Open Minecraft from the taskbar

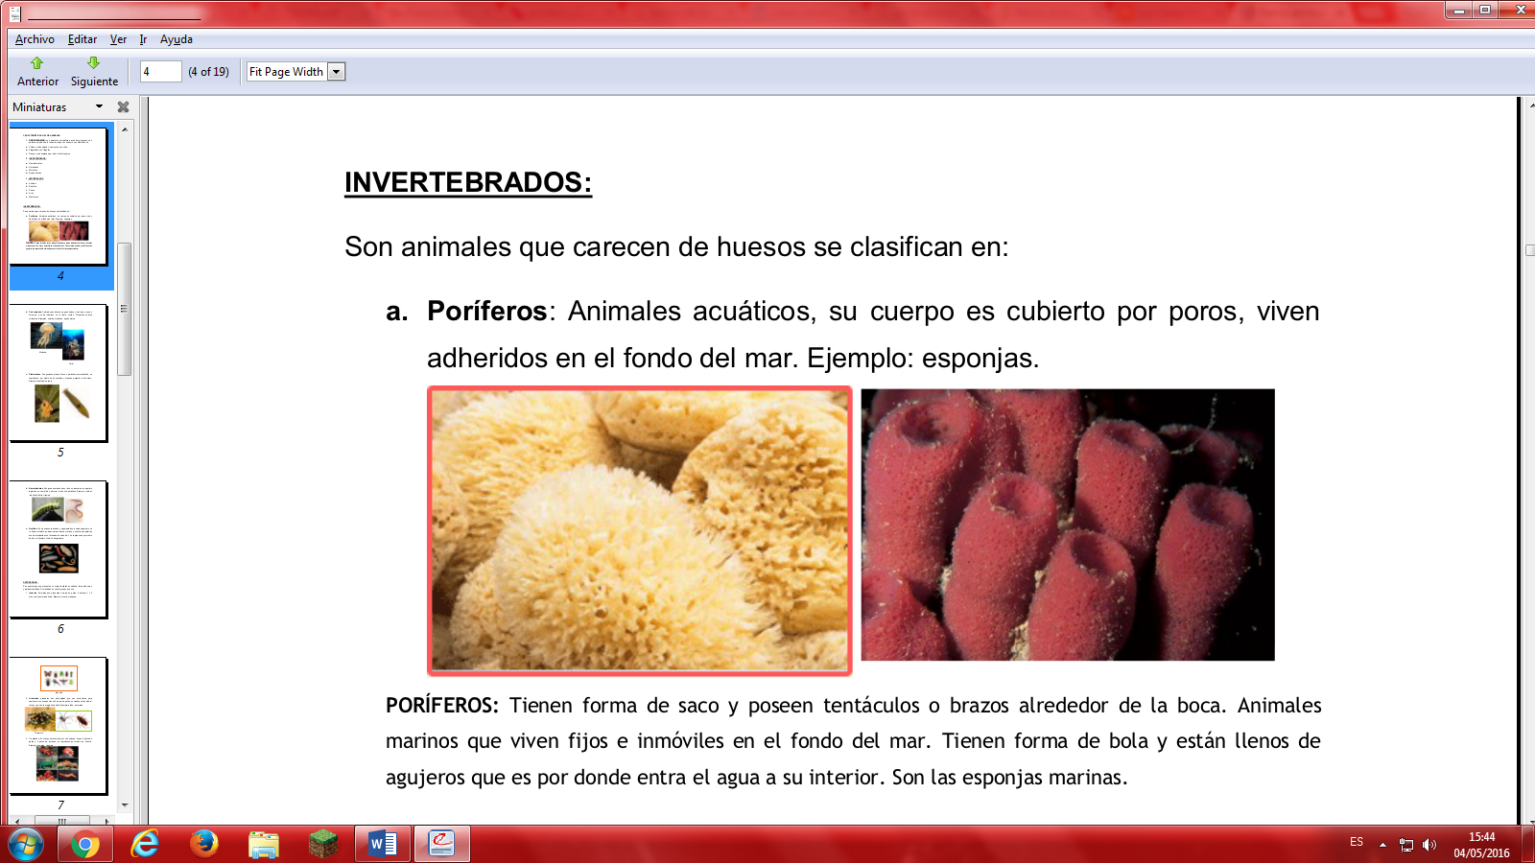pyautogui.click(x=323, y=845)
